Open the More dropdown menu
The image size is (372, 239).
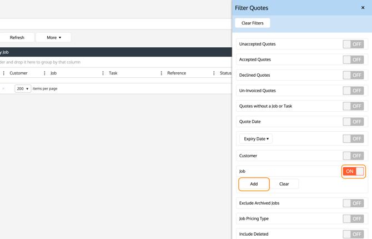pos(54,38)
